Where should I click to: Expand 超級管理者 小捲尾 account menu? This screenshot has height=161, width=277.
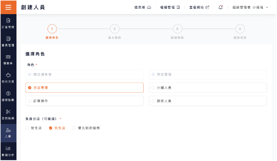click(x=250, y=7)
